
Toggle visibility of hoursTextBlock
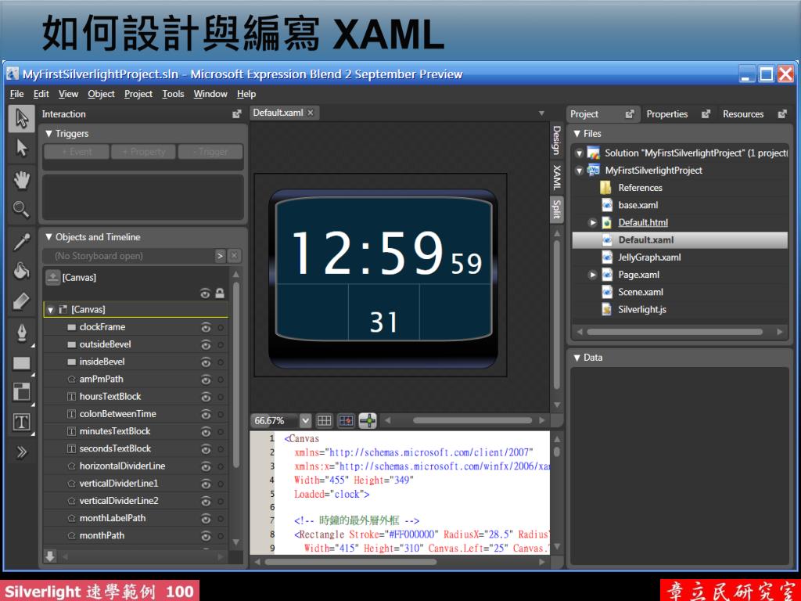(206, 397)
